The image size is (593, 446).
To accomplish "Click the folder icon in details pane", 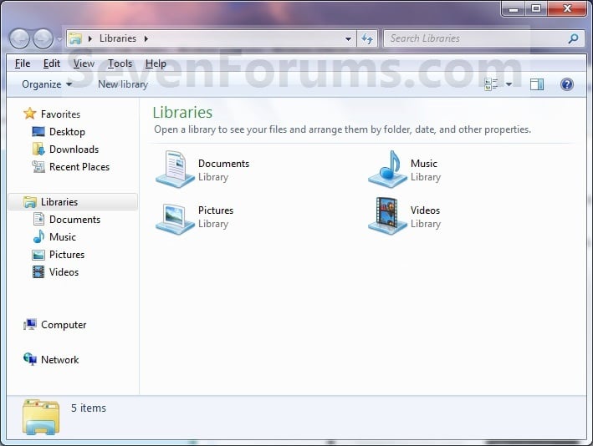I will click(x=41, y=417).
